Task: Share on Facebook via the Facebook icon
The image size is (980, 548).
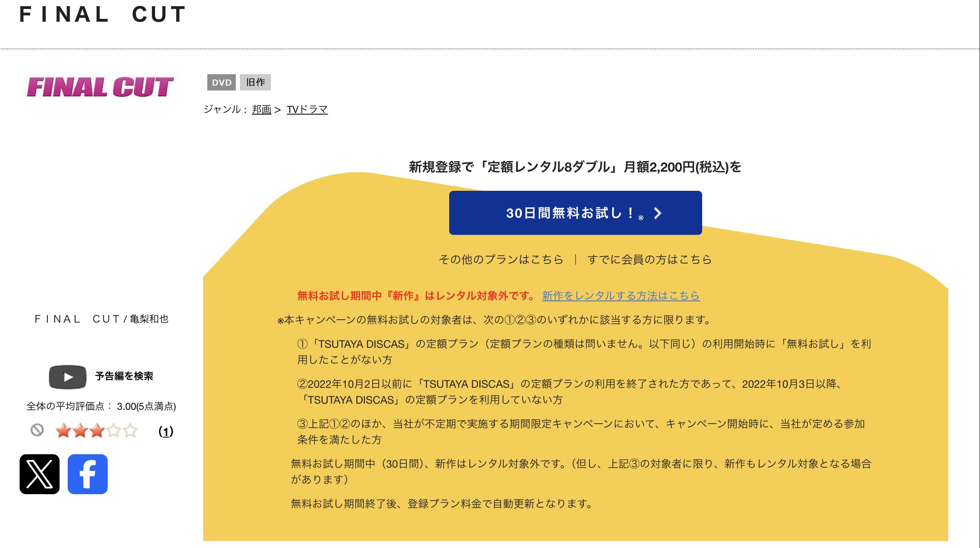Action: (88, 474)
